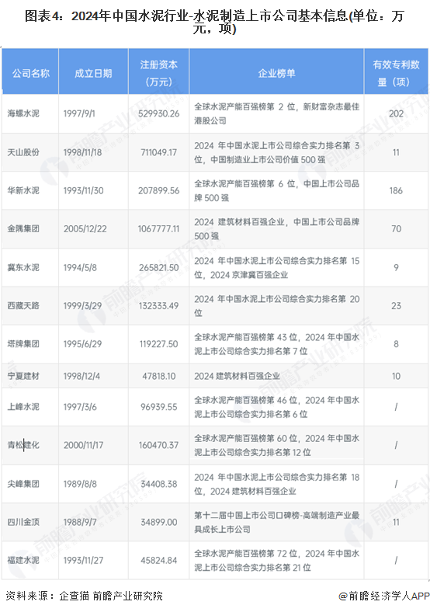Click the 企业榜单 column header

point(276,73)
